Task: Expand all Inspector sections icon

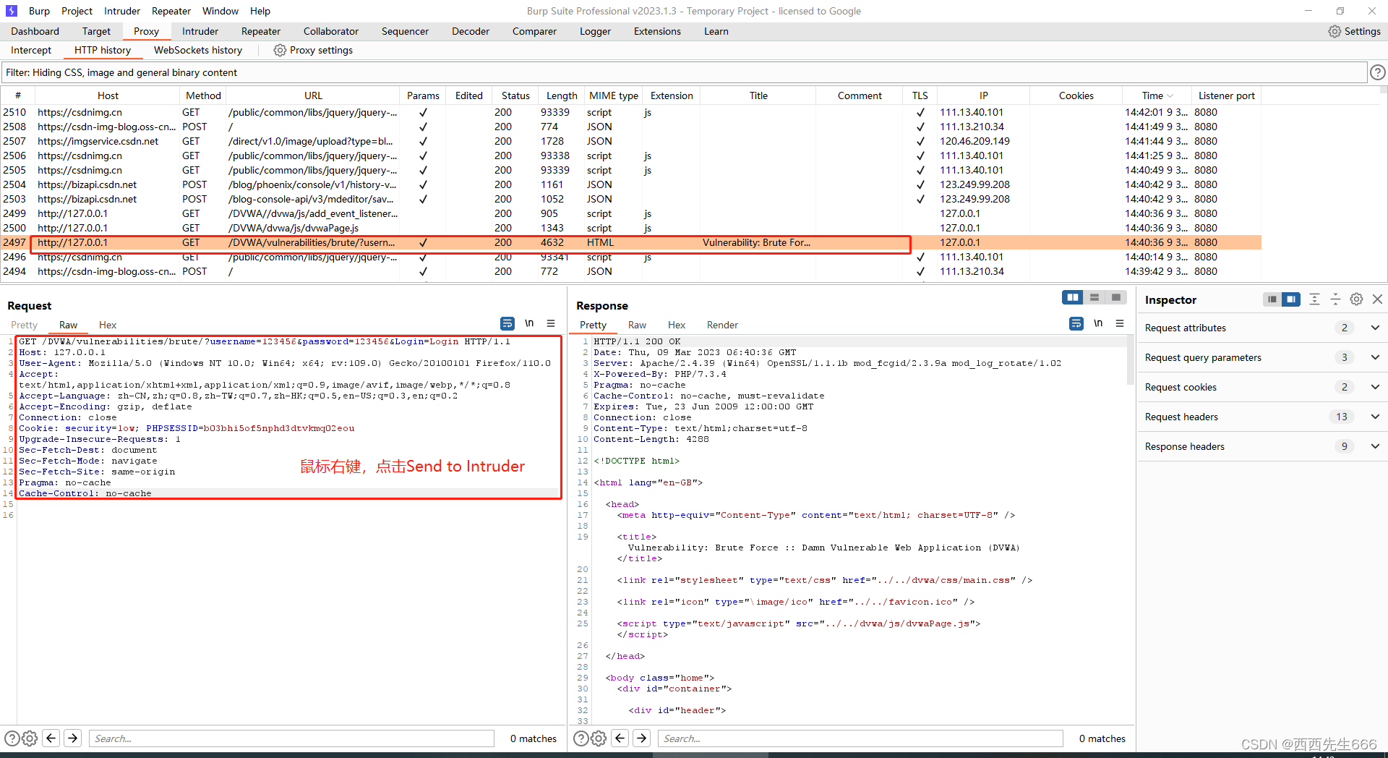Action: pos(1315,299)
